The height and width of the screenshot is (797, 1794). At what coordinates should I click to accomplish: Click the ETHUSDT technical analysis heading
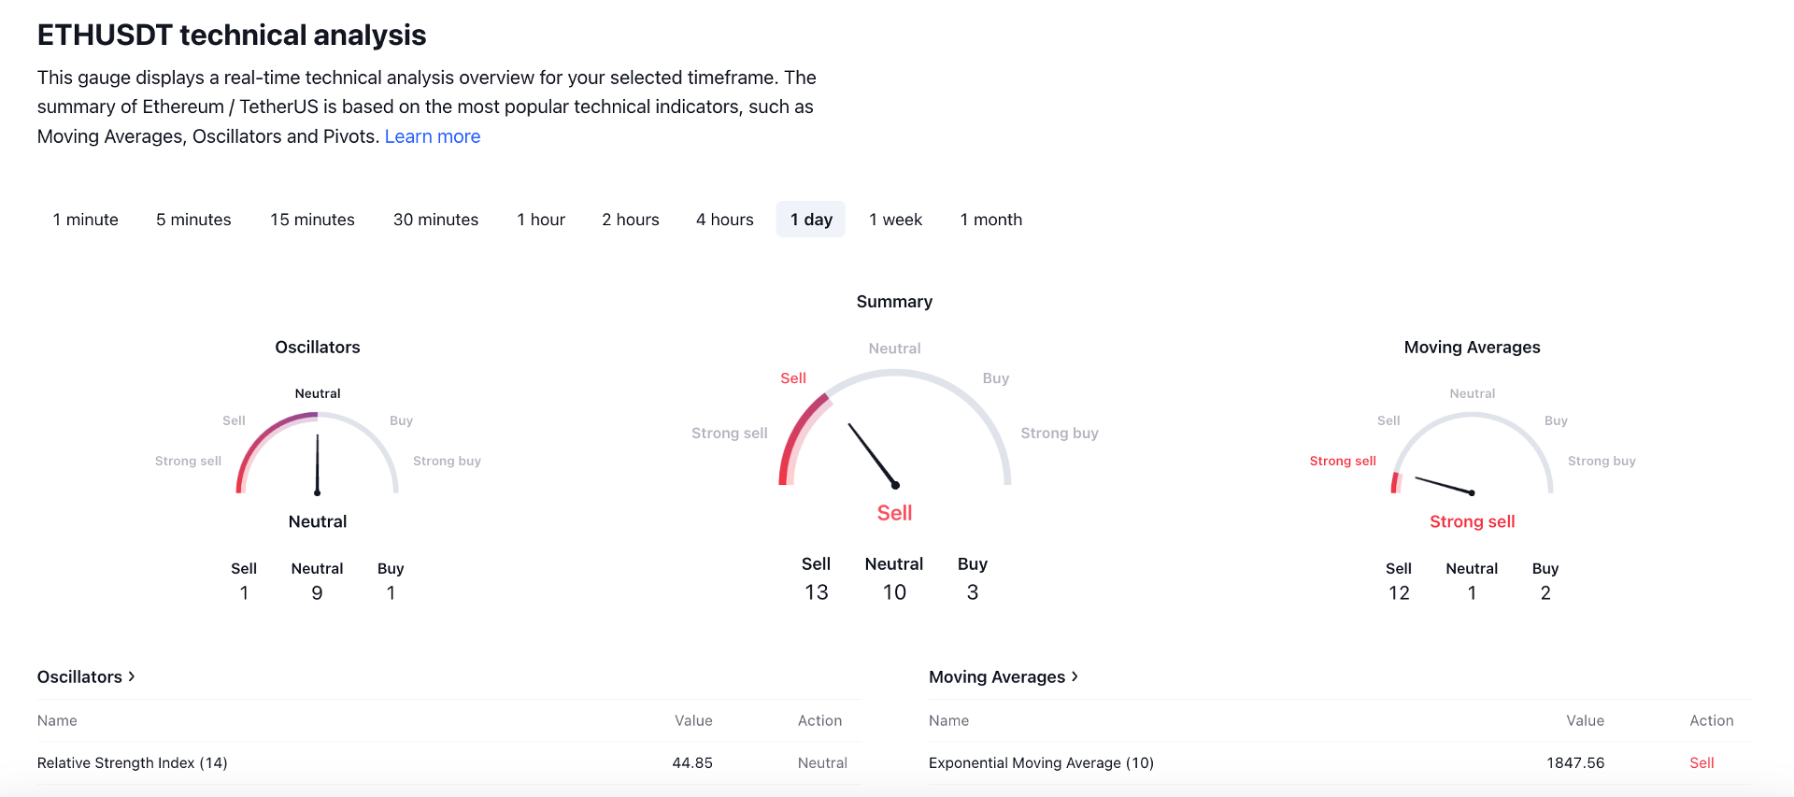pyautogui.click(x=232, y=36)
